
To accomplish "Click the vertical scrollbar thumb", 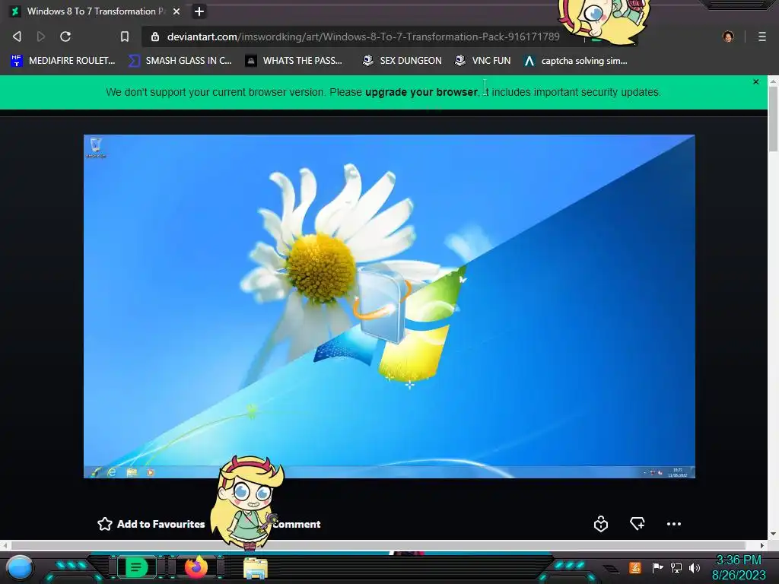I will [x=773, y=119].
